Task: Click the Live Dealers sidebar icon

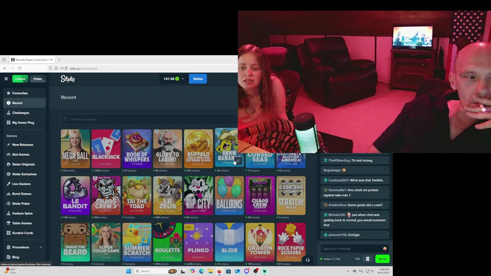Action: [8, 184]
